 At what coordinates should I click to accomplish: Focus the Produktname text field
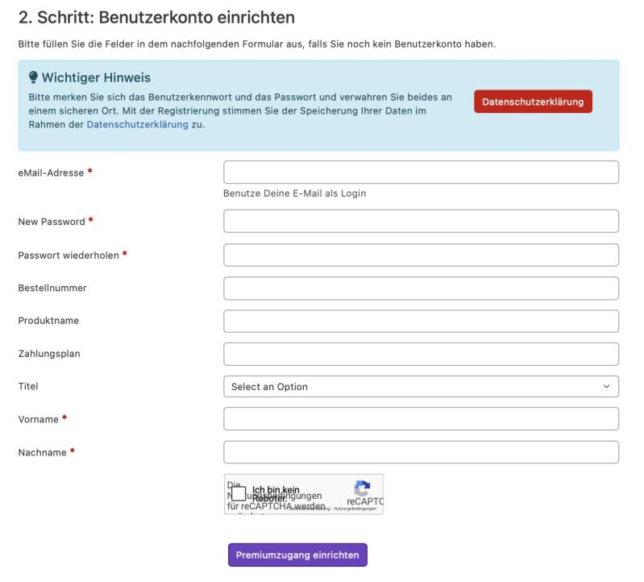point(421,321)
